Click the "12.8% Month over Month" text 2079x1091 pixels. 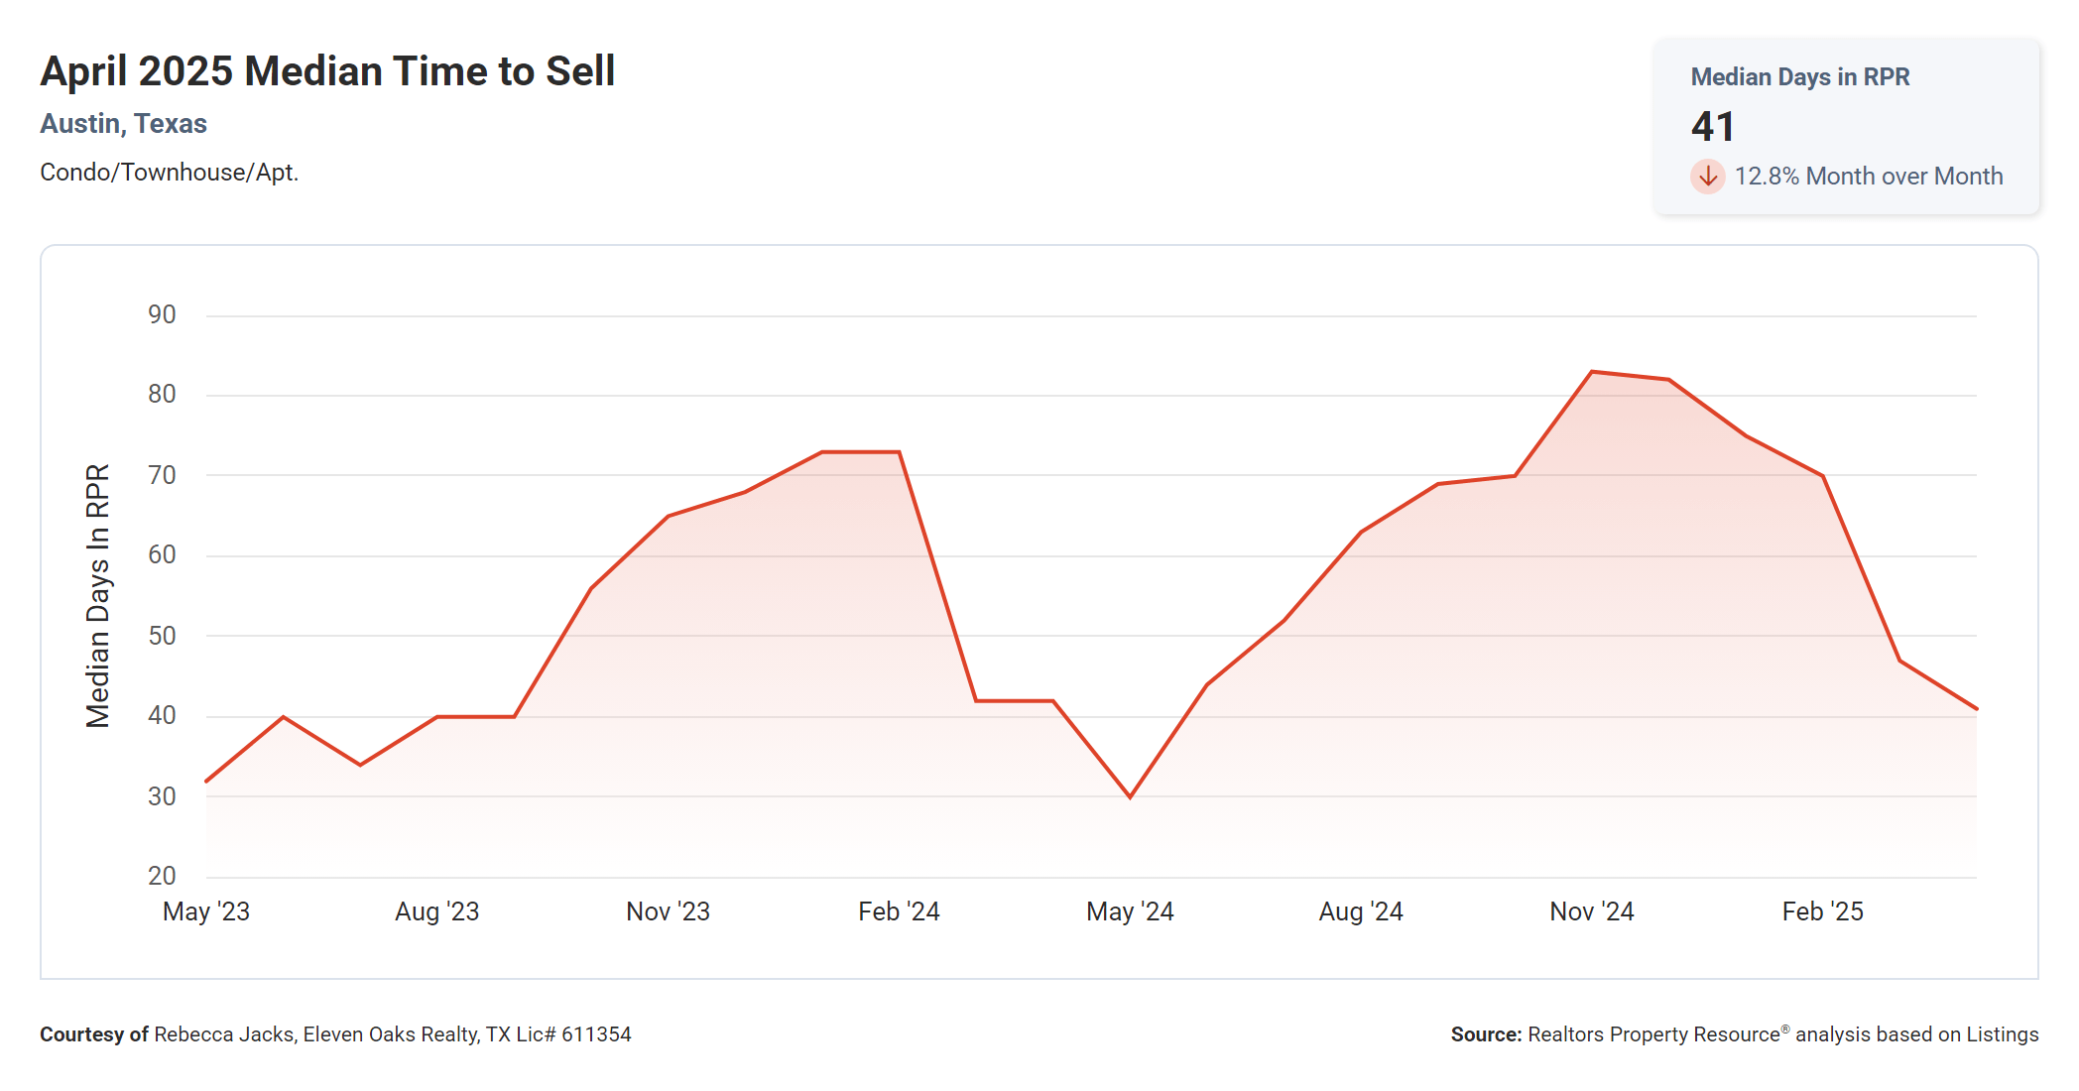pos(1868,177)
